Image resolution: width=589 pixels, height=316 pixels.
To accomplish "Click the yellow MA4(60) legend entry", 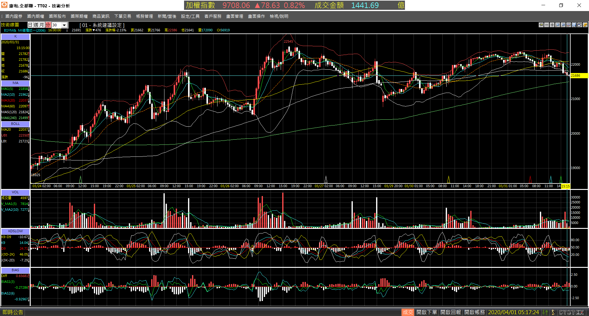I will click(15, 106).
